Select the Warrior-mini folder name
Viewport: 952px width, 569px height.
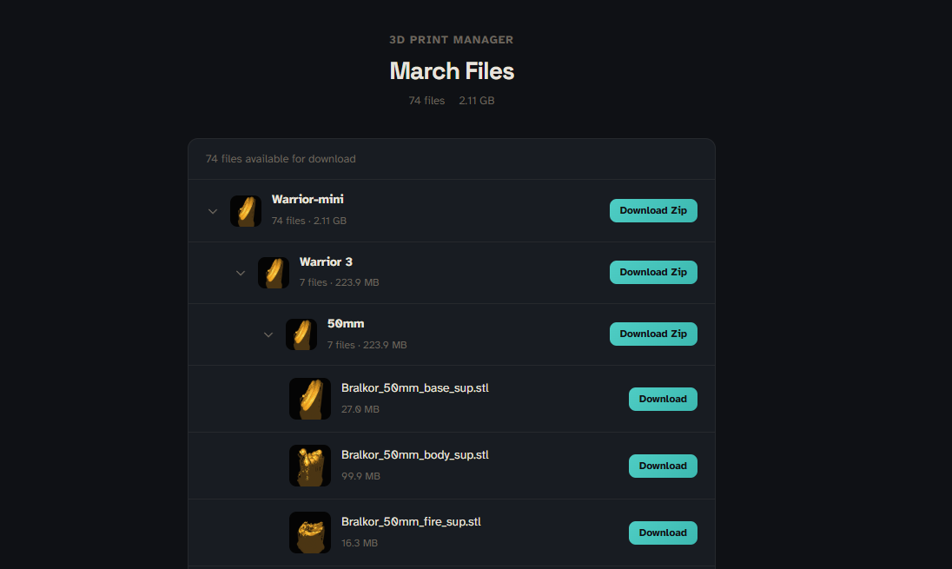pos(307,200)
